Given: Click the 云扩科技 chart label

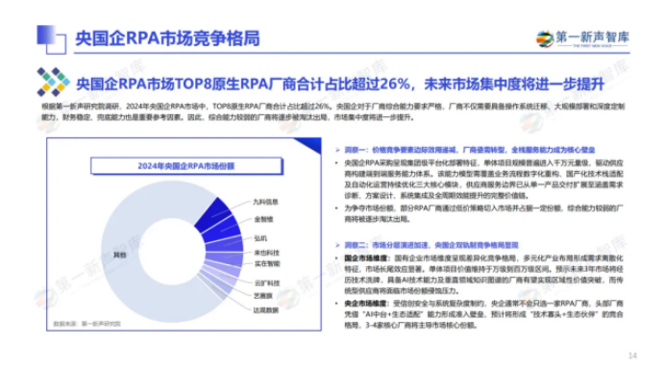Looking at the screenshot, I should point(266,282).
